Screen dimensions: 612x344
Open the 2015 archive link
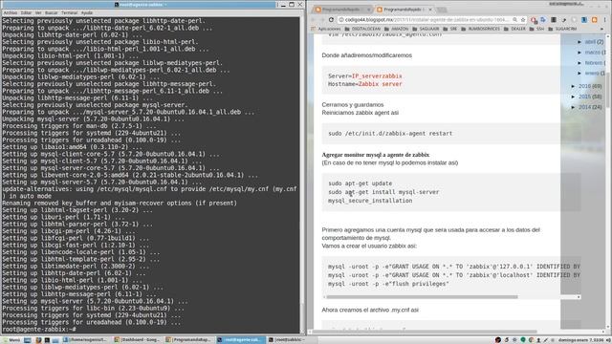point(584,97)
